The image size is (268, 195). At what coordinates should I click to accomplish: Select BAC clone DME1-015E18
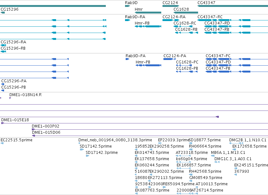[15, 120]
